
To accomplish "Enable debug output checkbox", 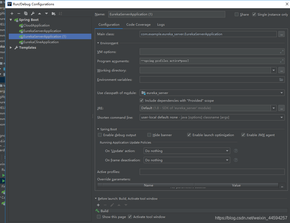I will (100, 135).
